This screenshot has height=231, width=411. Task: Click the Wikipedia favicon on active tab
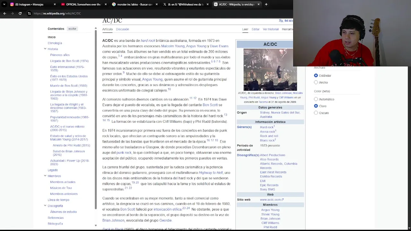[216, 4]
